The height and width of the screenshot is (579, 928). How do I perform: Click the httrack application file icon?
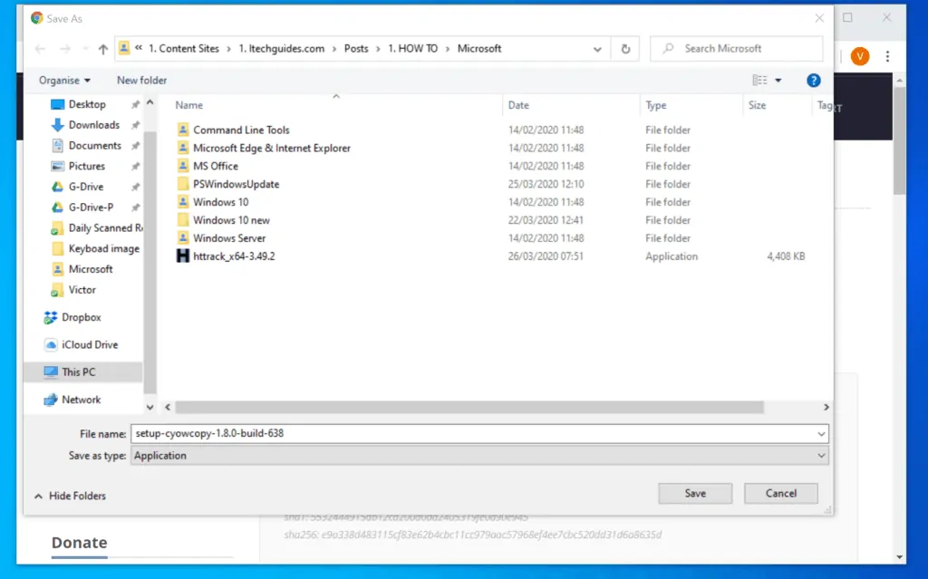point(183,256)
